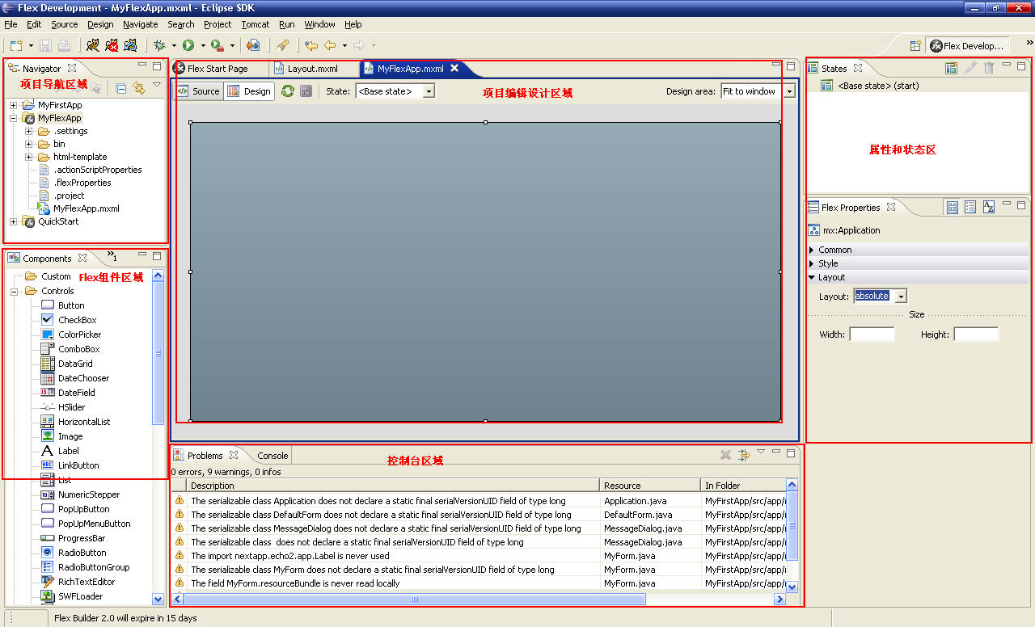Open the Project menu

point(218,25)
